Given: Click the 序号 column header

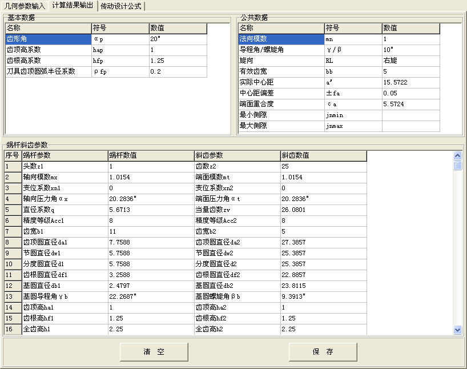Looking at the screenshot, I should tap(13, 155).
